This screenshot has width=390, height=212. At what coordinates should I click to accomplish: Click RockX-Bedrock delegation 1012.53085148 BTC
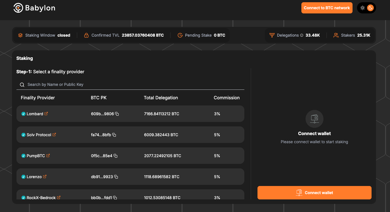tap(162, 198)
